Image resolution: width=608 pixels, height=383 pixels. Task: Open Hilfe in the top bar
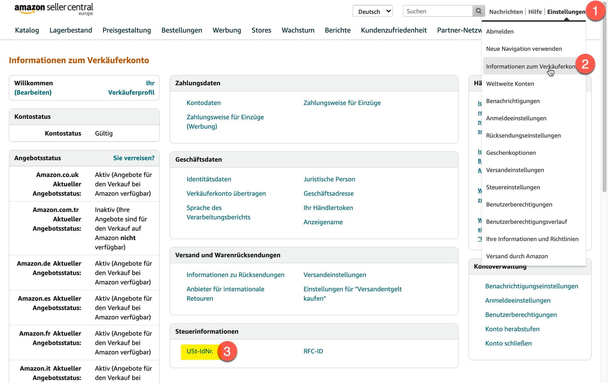click(x=535, y=12)
